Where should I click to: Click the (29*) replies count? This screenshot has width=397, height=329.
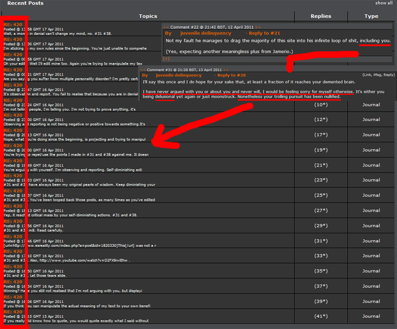pyautogui.click(x=321, y=225)
